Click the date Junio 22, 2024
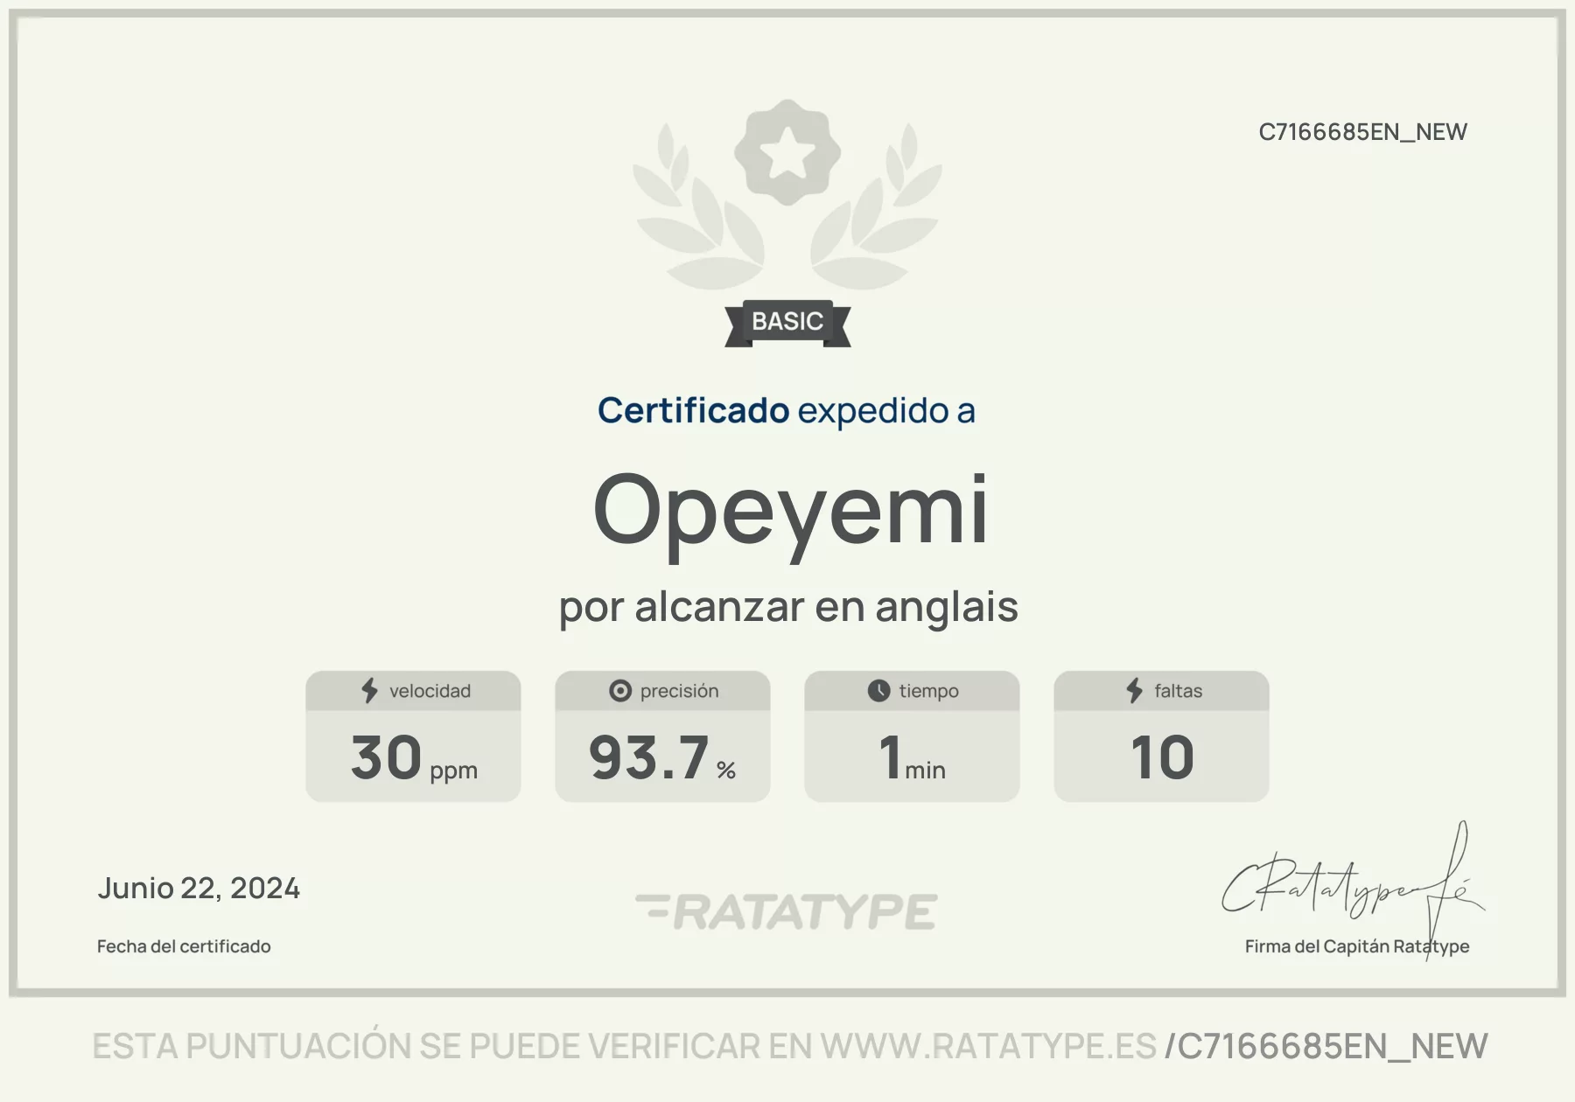The height and width of the screenshot is (1102, 1575). pyautogui.click(x=199, y=889)
